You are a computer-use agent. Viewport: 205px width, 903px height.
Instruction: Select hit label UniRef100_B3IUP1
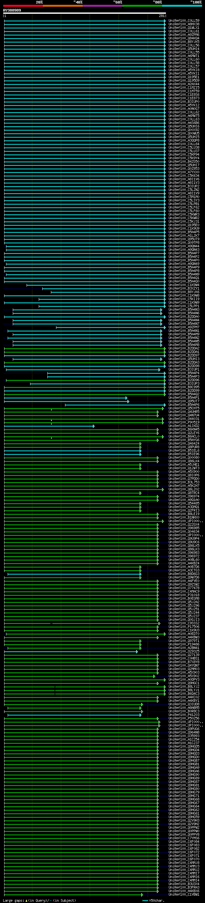[184, 370]
